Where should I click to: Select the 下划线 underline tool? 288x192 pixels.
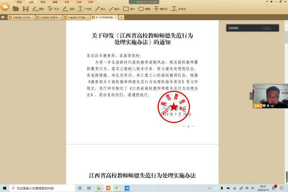point(85,9)
